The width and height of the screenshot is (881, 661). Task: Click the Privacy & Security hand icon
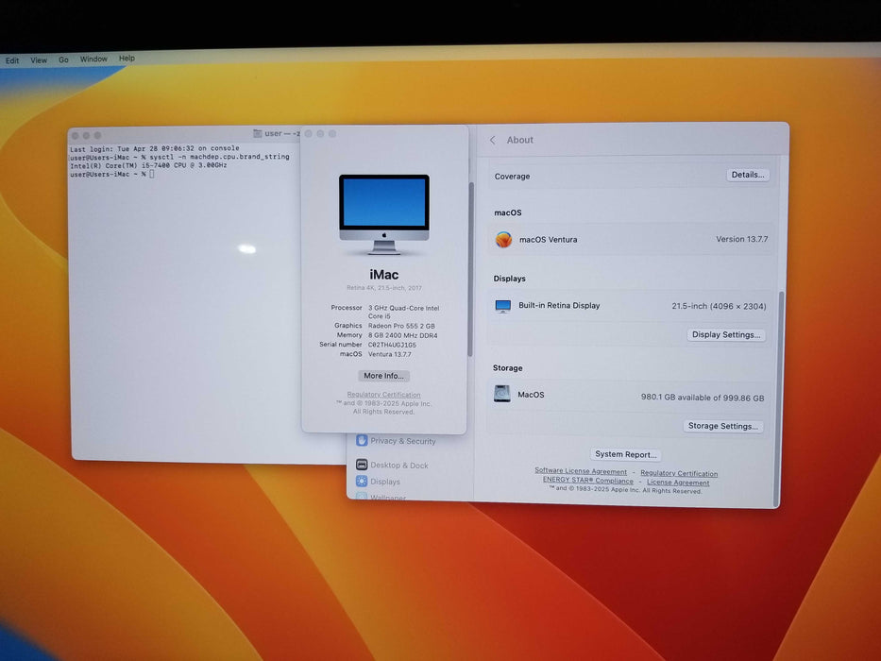tap(362, 440)
